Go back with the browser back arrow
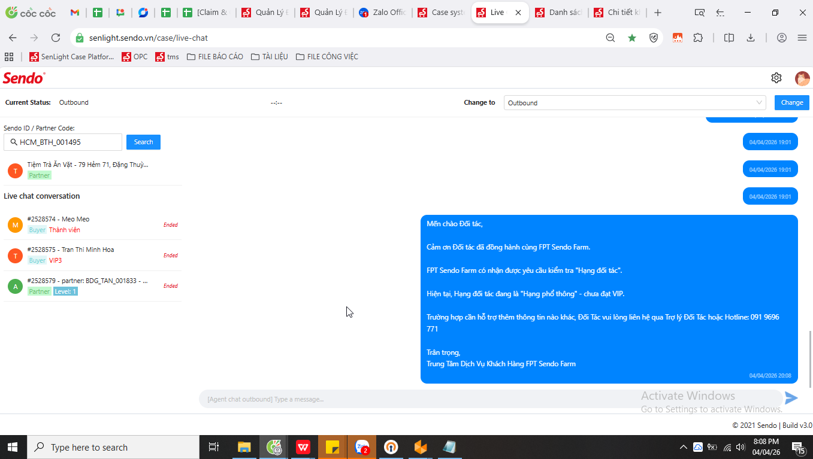The width and height of the screenshot is (813, 459). [13, 38]
